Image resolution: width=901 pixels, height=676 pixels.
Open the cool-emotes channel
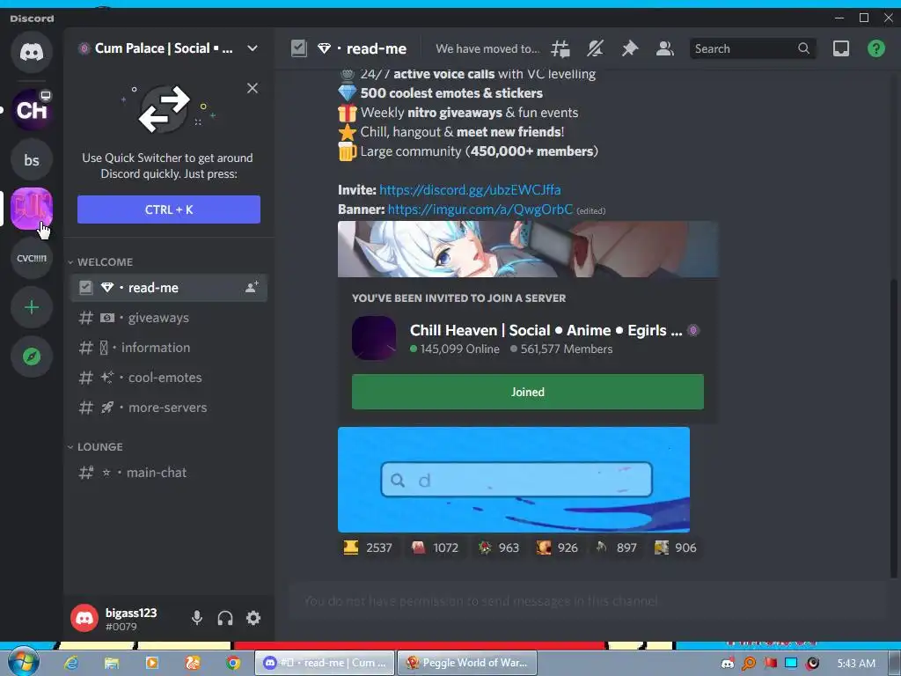tap(168, 378)
